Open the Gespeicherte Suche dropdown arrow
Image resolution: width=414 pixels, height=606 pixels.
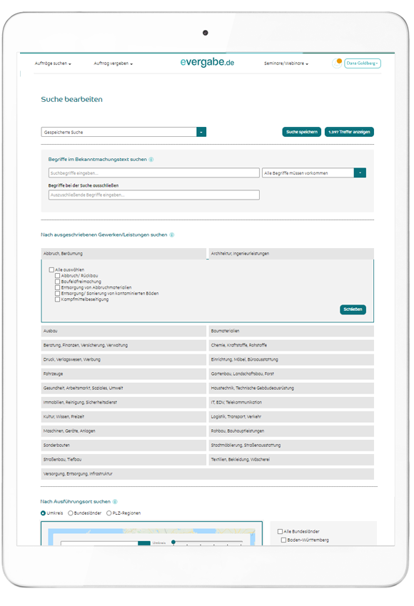(201, 132)
